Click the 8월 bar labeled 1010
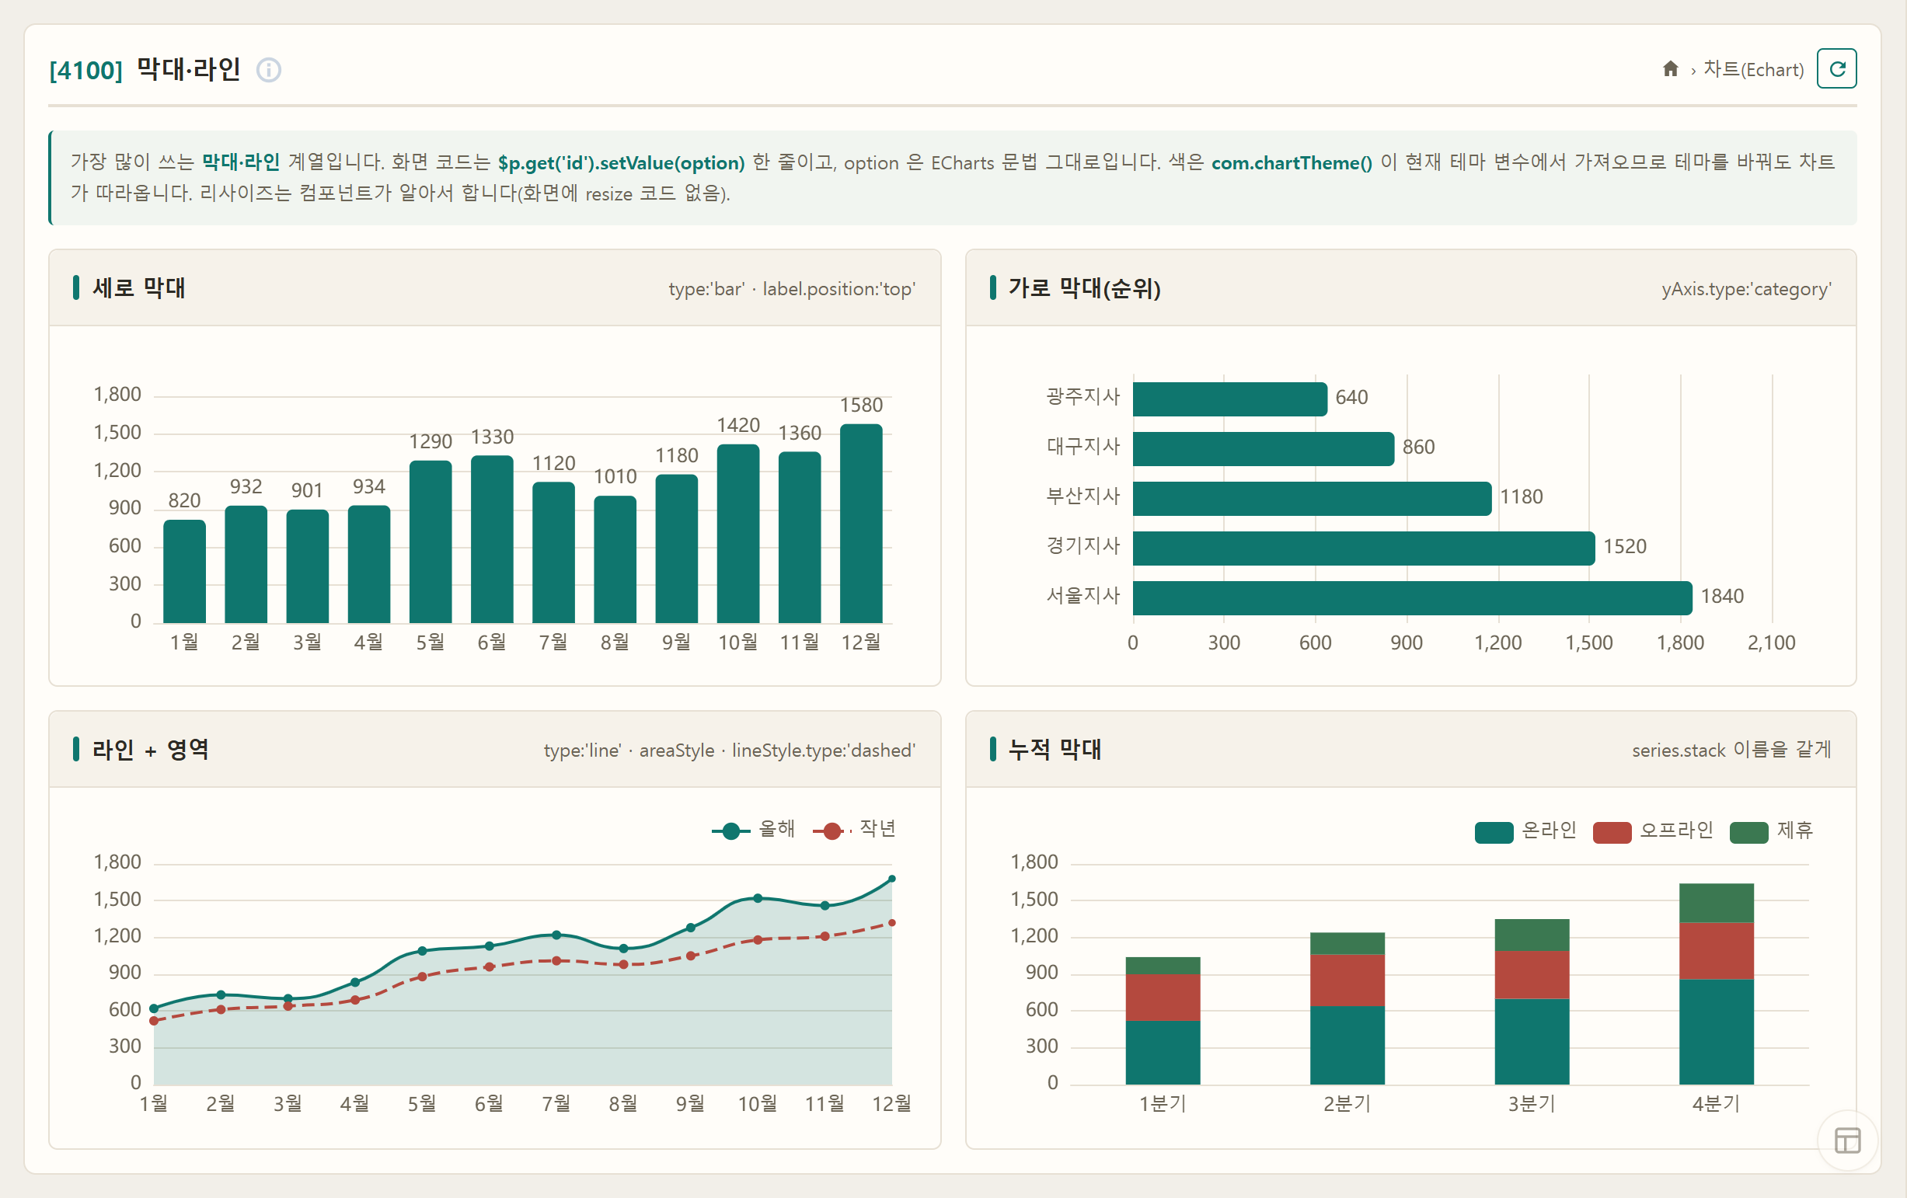The width and height of the screenshot is (1907, 1198). pos(615,560)
